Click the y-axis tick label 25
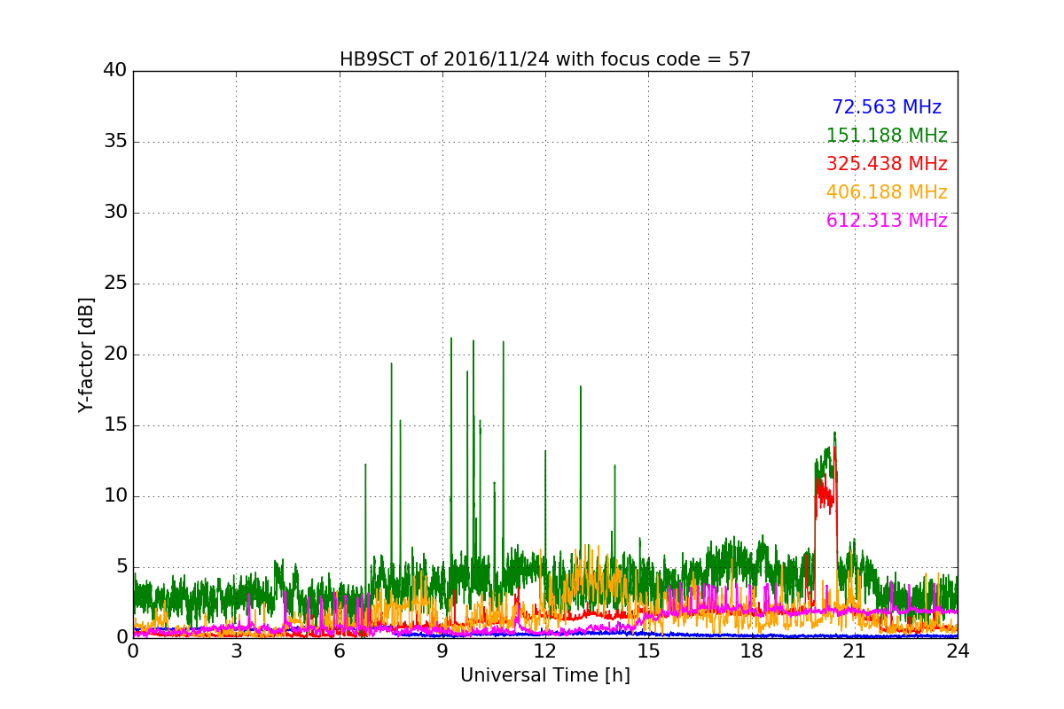 115,284
